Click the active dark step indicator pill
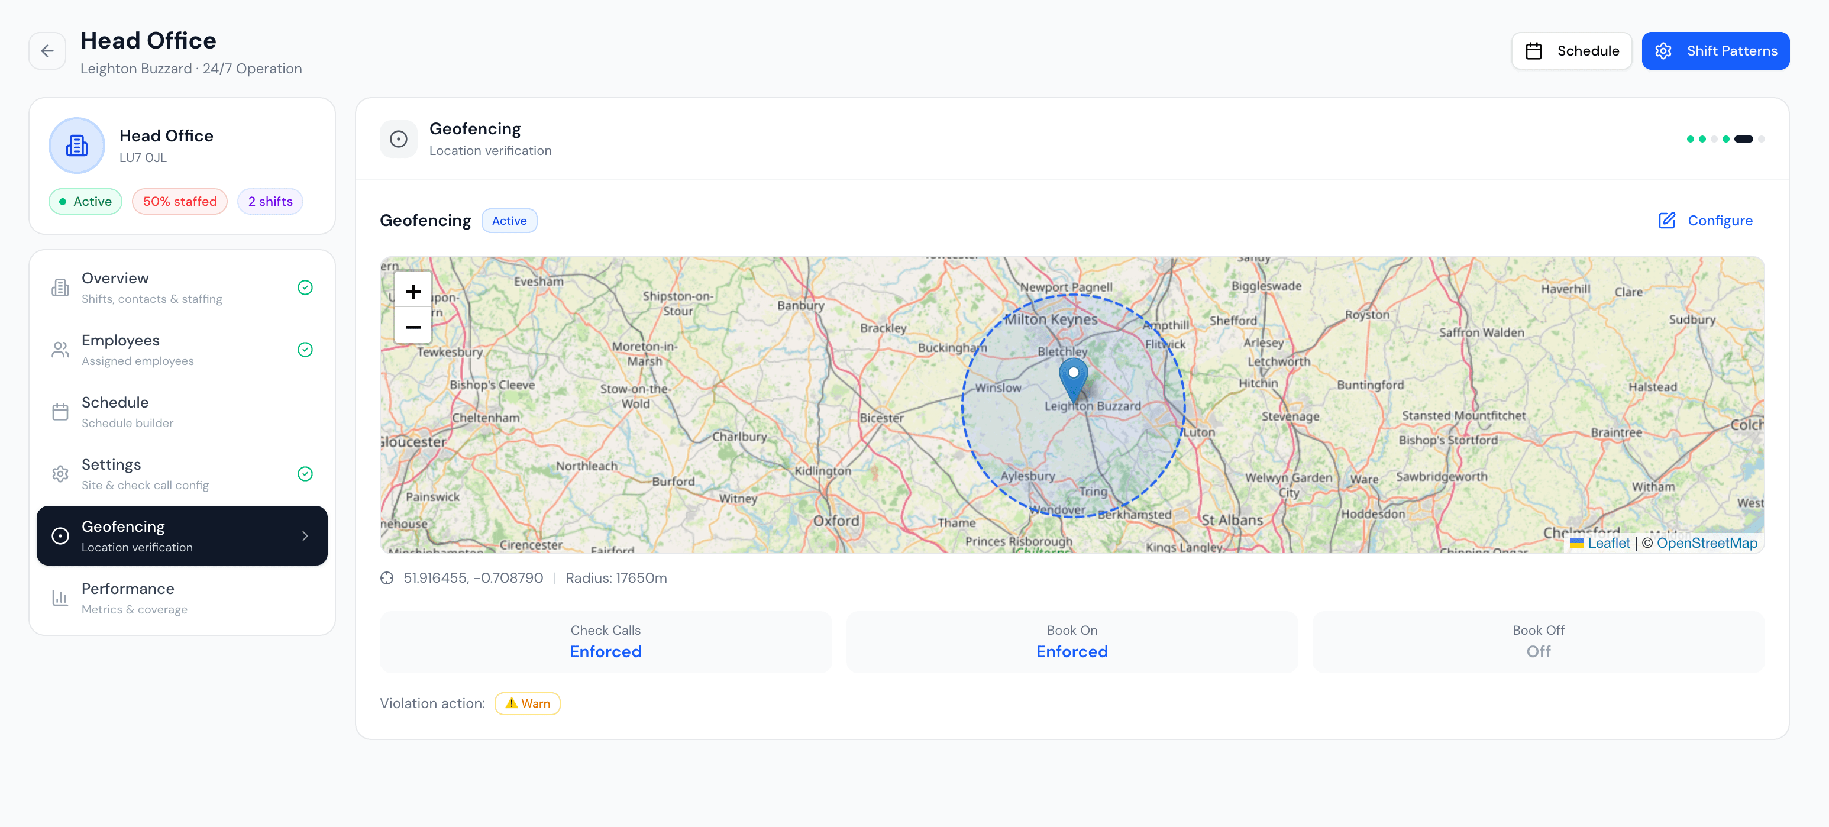1829x827 pixels. tap(1744, 139)
